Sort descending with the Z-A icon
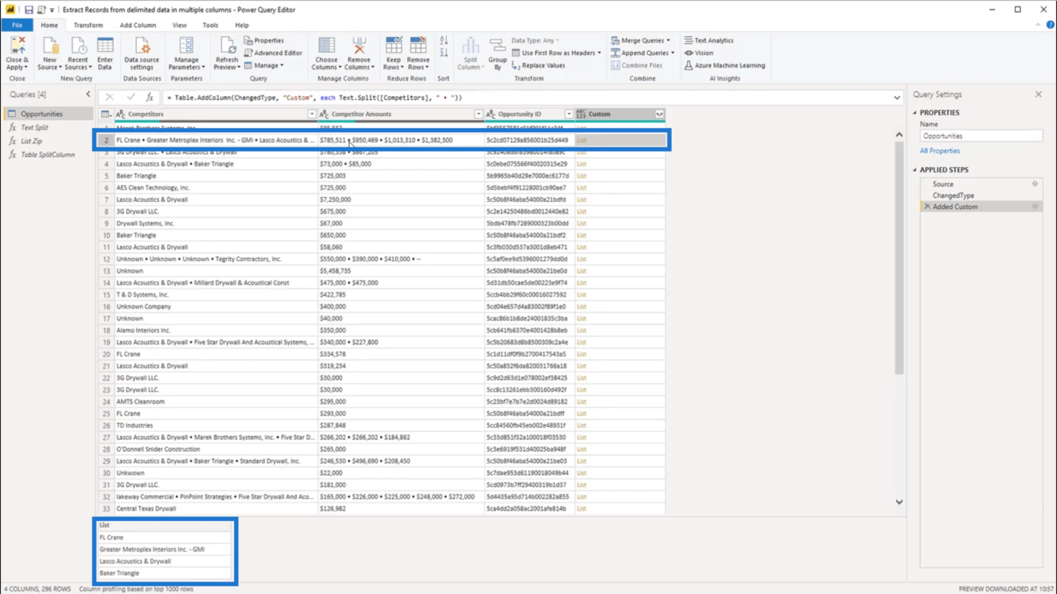 point(444,53)
